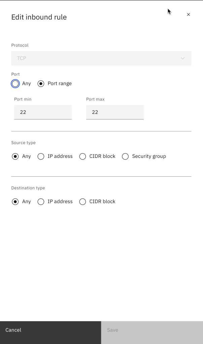Image resolution: width=203 pixels, height=344 pixels.
Task: Click the Port min label text
Action: point(23,99)
